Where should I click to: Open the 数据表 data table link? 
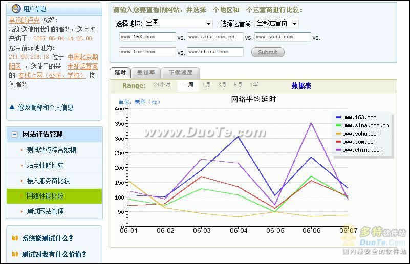301,85
